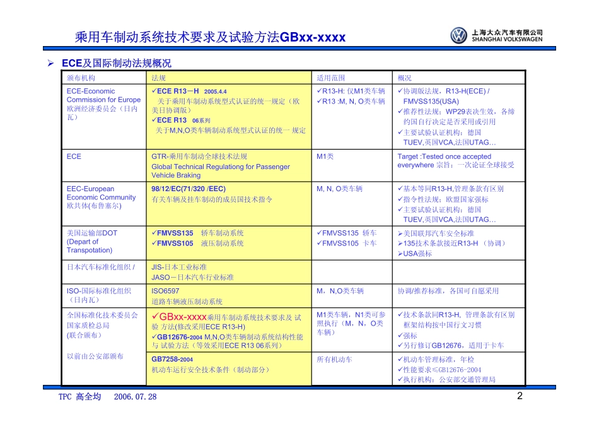Click '性能要求≤GB12676-2004' line
The width and height of the screenshot is (599, 424).
click(439, 370)
